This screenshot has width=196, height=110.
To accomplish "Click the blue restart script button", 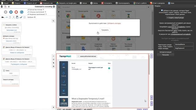I will [22, 12].
